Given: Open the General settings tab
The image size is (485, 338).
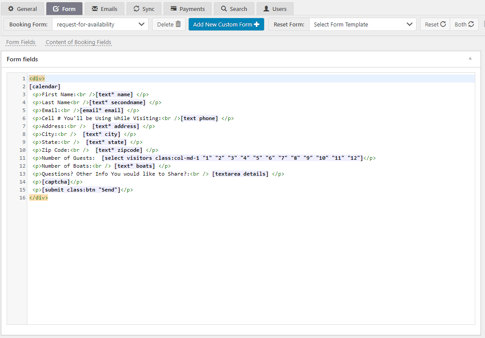Looking at the screenshot, I should pyautogui.click(x=22, y=9).
